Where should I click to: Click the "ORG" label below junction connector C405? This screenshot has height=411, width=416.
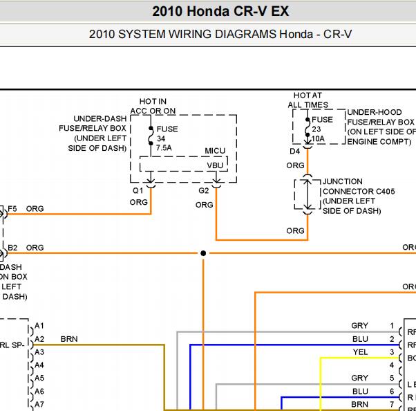point(295,230)
